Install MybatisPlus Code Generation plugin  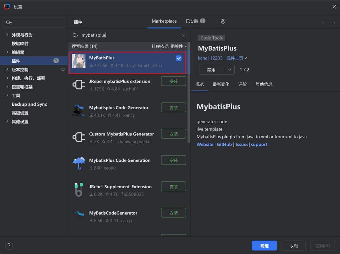pyautogui.click(x=174, y=160)
